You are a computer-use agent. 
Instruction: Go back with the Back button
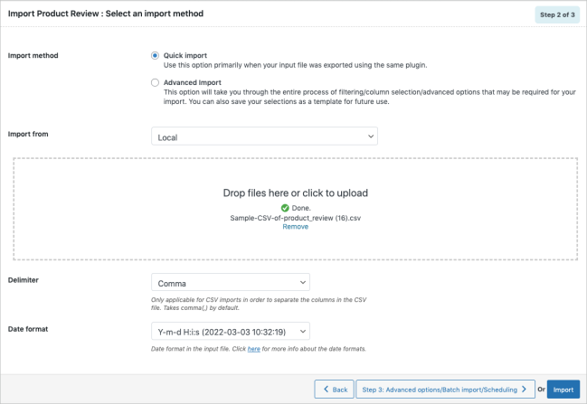click(x=334, y=390)
